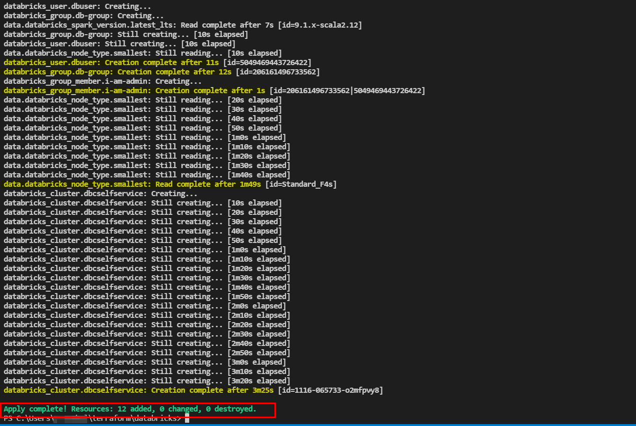Viewport: 636px width, 426px height.
Task: Click dbcselfservice 'Still creating... [1m10s elapsed]' line
Action: (147, 259)
